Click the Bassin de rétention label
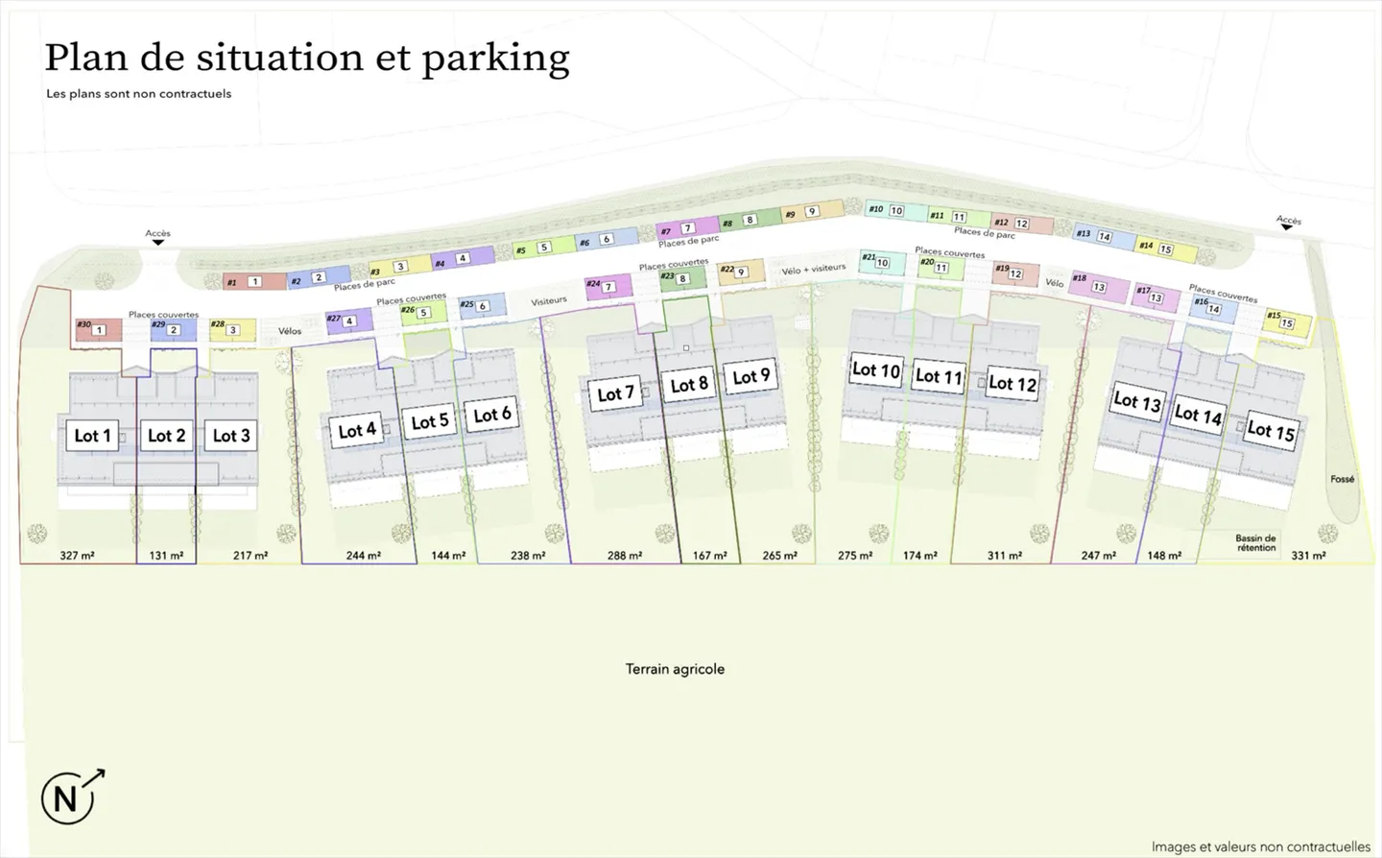The height and width of the screenshot is (858, 1382). pos(1255,543)
